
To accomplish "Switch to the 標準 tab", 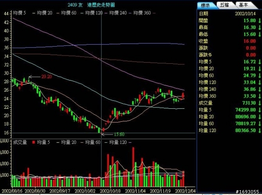I will 206,5.
